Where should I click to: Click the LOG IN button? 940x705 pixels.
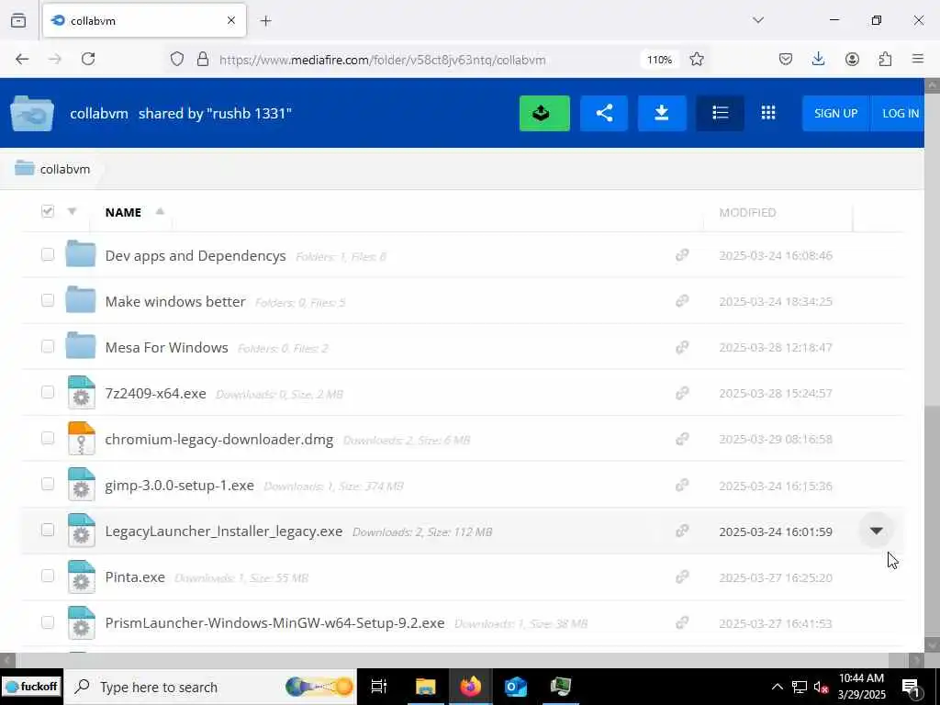pyautogui.click(x=898, y=113)
